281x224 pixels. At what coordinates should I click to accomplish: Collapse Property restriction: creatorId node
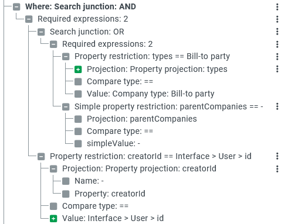click(x=41, y=157)
